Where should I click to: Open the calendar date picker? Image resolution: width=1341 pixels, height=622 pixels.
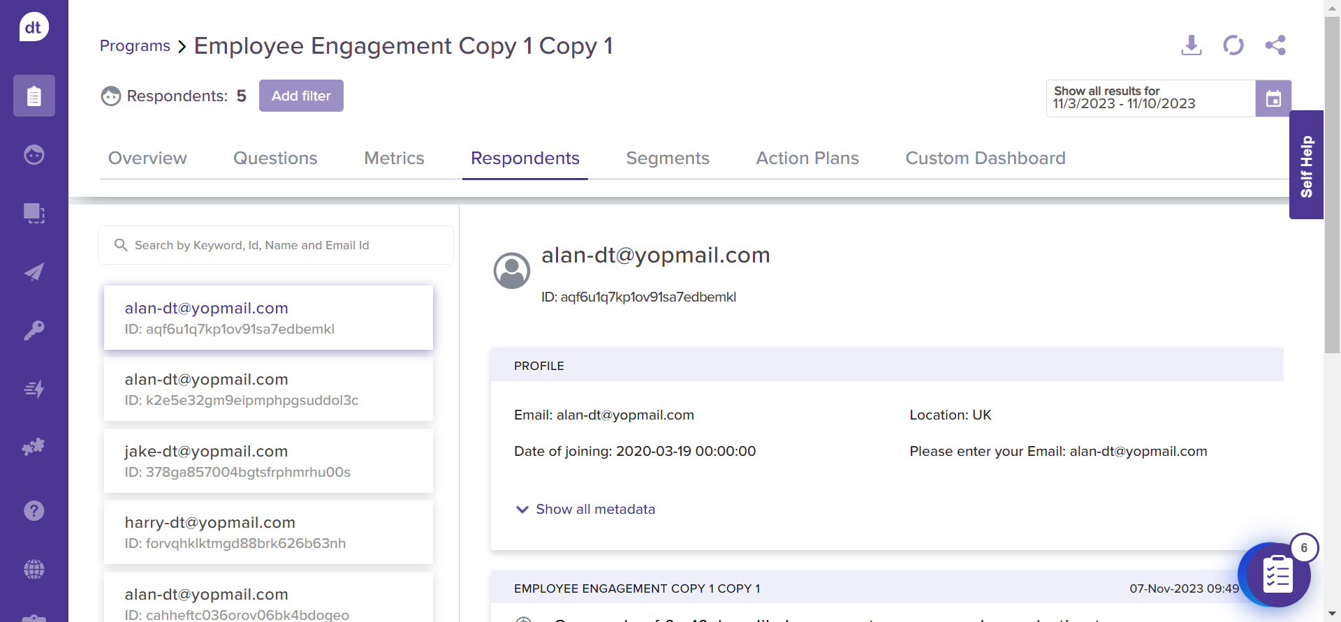1273,98
